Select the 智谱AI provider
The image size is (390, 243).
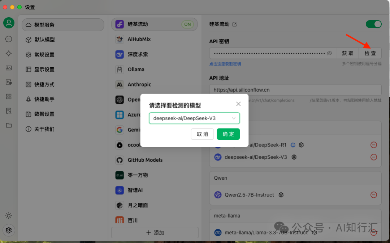pos(155,190)
